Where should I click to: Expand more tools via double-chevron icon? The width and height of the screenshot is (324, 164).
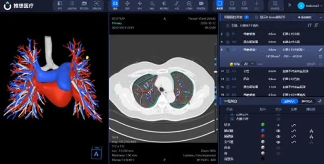coord(289,5)
